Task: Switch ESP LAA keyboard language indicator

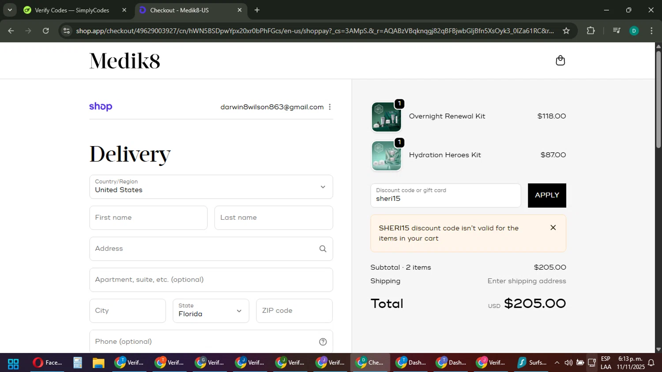Action: tap(606, 363)
